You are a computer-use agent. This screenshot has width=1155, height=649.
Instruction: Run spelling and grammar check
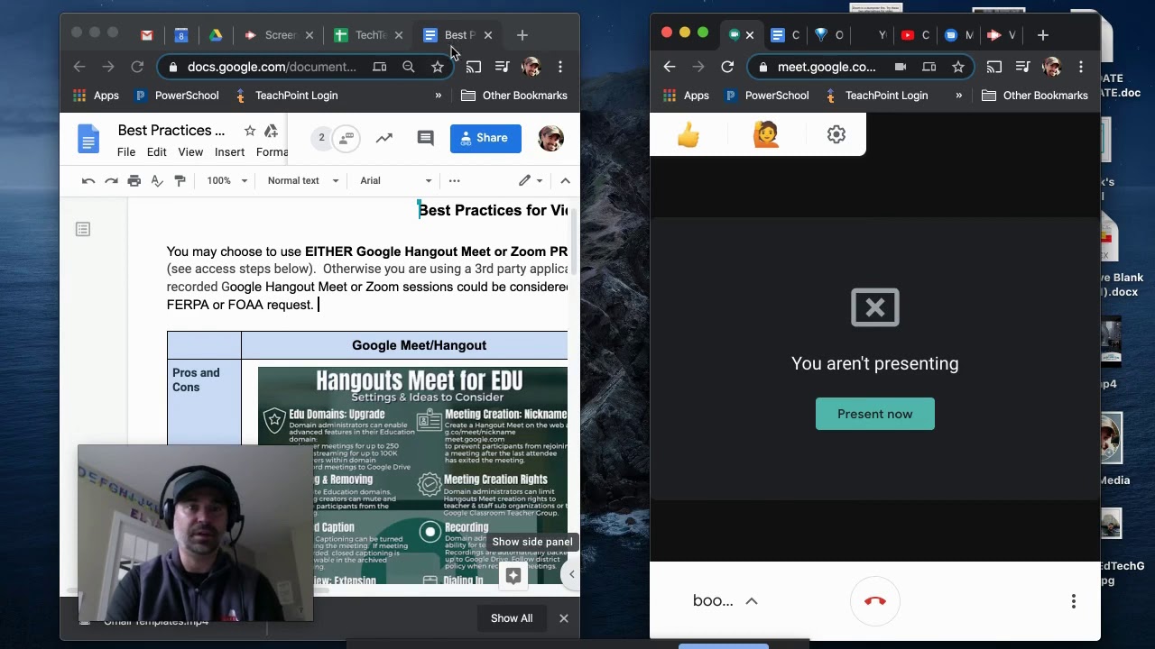[x=157, y=181]
